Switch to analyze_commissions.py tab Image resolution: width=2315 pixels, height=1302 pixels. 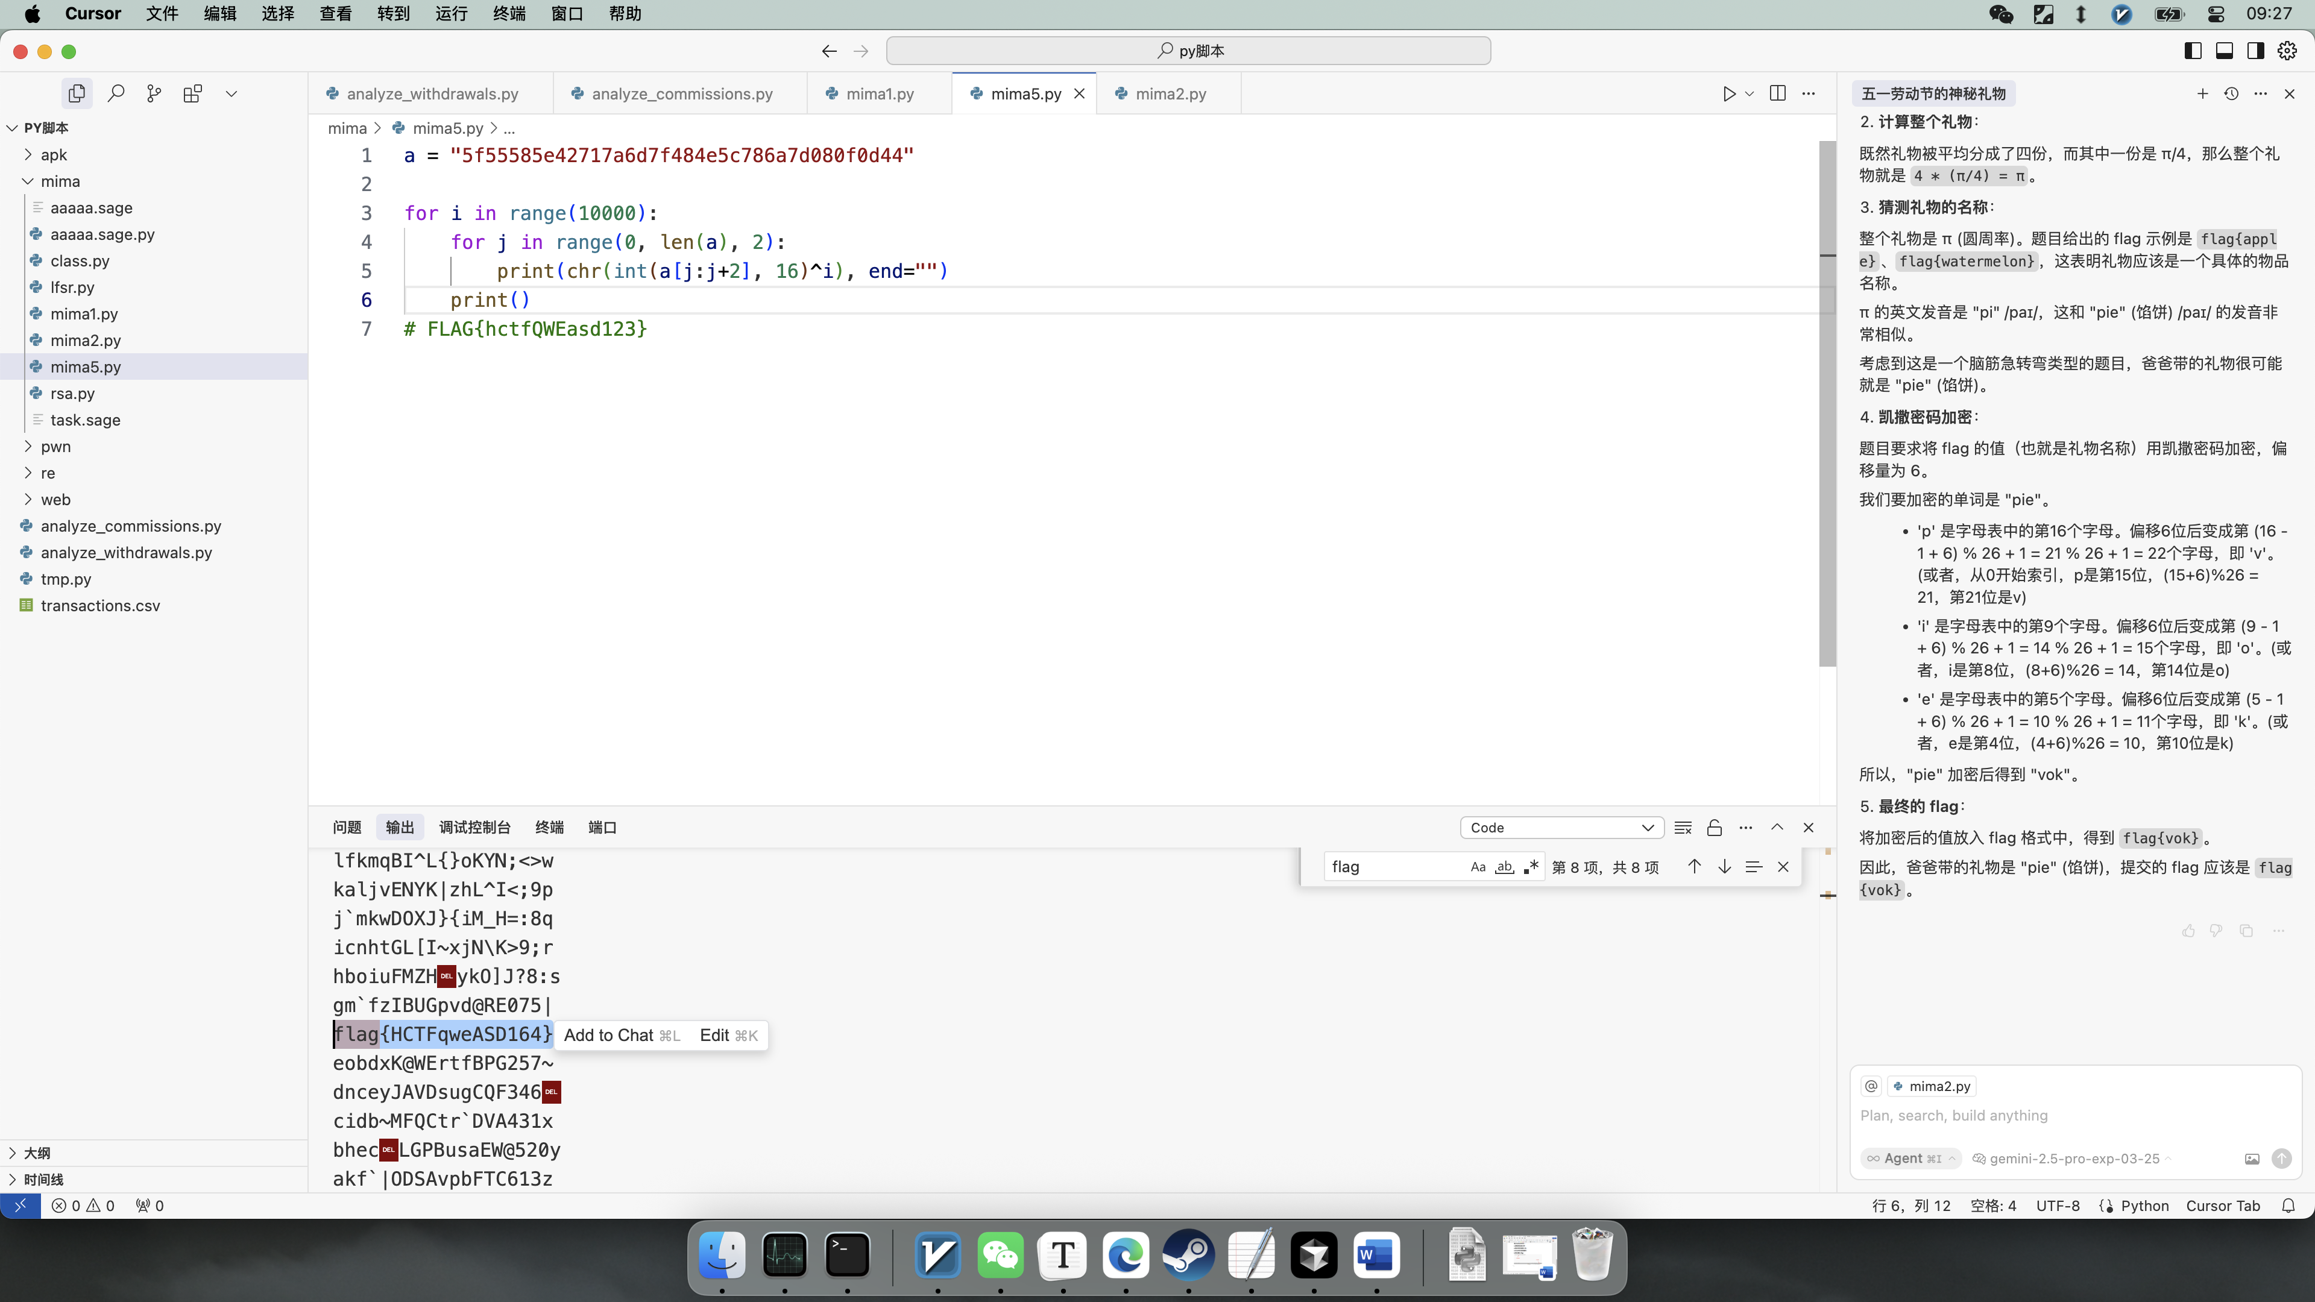click(x=681, y=93)
